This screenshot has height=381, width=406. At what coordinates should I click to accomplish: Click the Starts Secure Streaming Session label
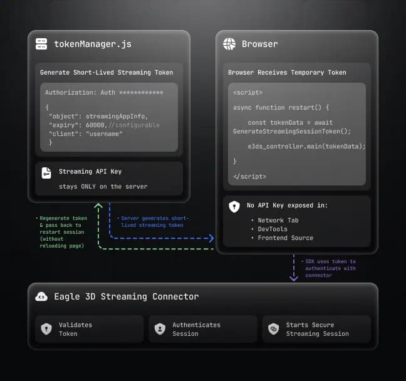click(317, 329)
